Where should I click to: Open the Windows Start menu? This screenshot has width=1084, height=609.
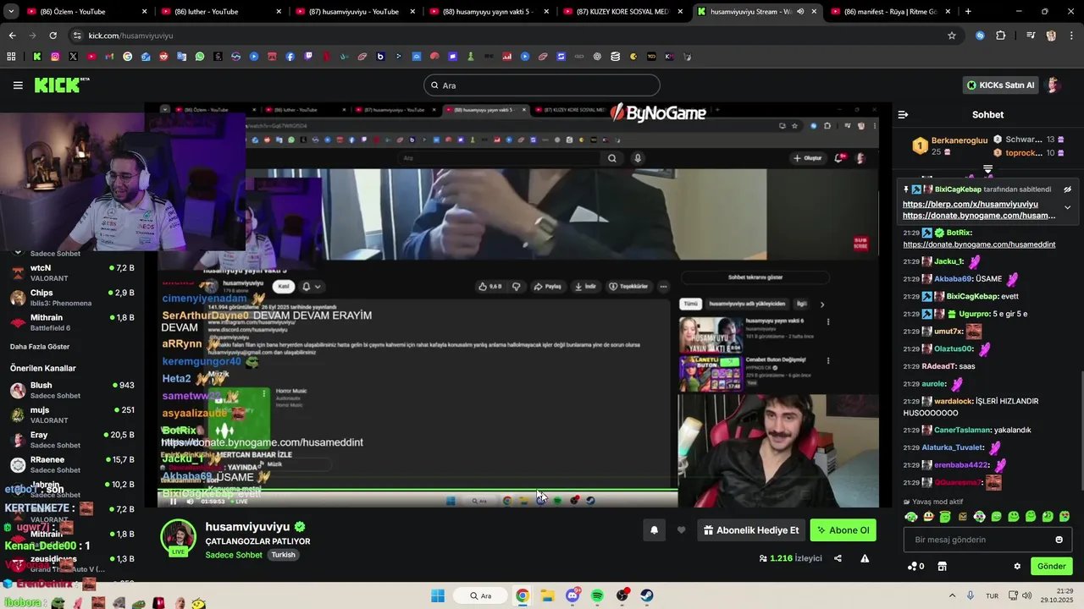click(x=438, y=595)
